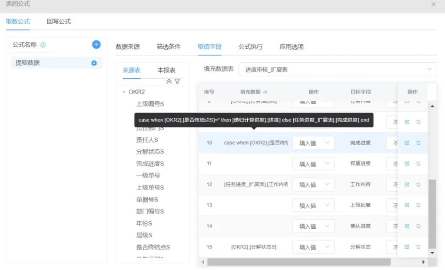Screen dimensions: 445x270
Task: Select 层级S field in tree
Action: coord(144,235)
